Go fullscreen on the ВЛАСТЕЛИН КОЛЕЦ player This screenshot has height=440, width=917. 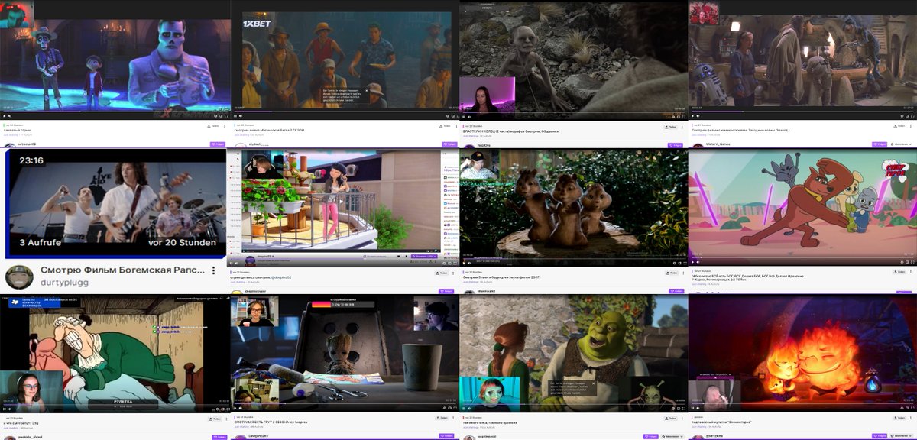tap(683, 116)
